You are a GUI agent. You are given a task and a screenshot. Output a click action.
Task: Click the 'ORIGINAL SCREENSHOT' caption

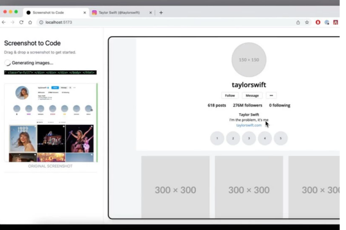(50, 166)
